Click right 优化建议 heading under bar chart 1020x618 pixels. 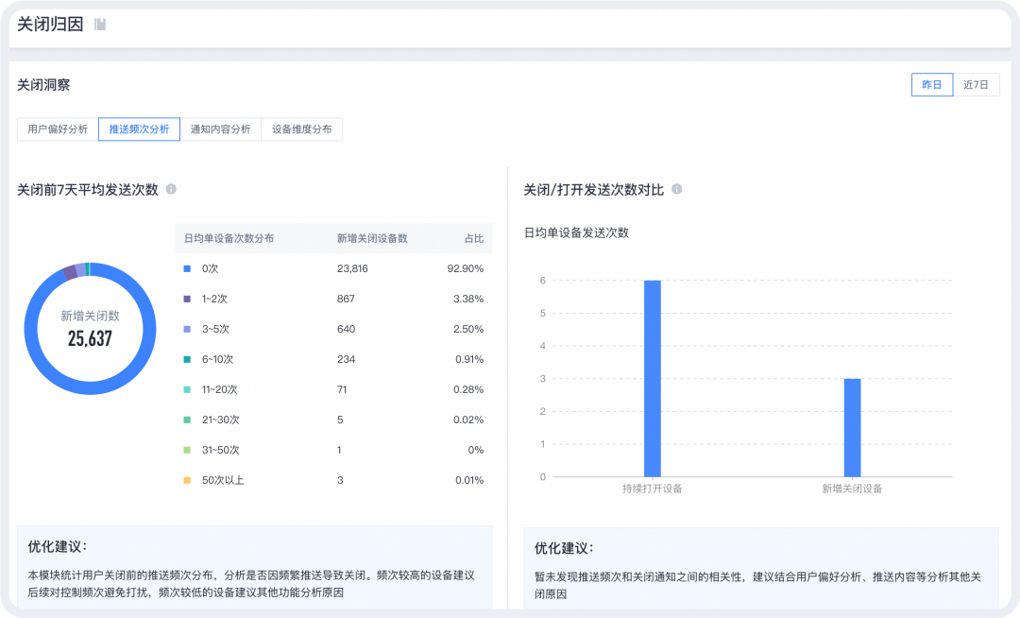[x=564, y=548]
